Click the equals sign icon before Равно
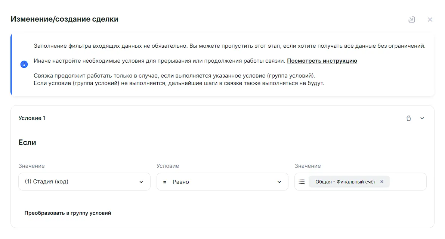This screenshot has height=239, width=445. click(165, 182)
